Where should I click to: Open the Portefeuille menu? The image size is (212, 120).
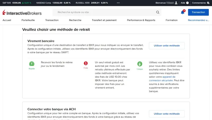[x=28, y=20]
